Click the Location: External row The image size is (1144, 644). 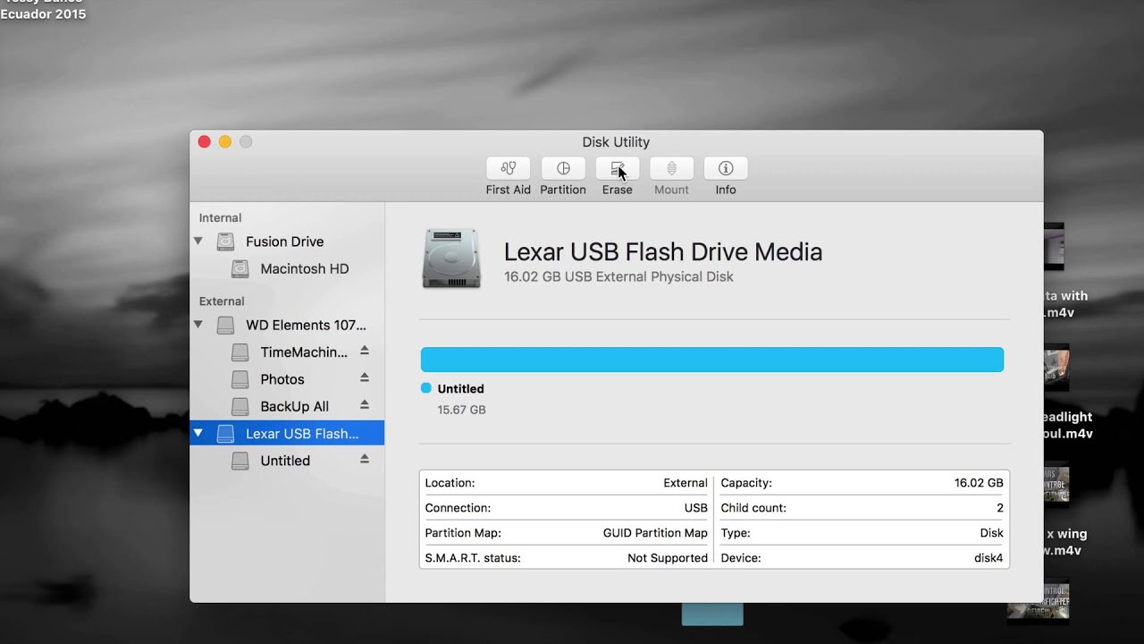566,483
